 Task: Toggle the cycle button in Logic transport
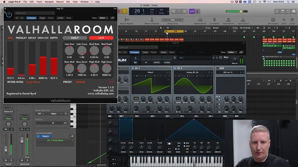(x=124, y=11)
